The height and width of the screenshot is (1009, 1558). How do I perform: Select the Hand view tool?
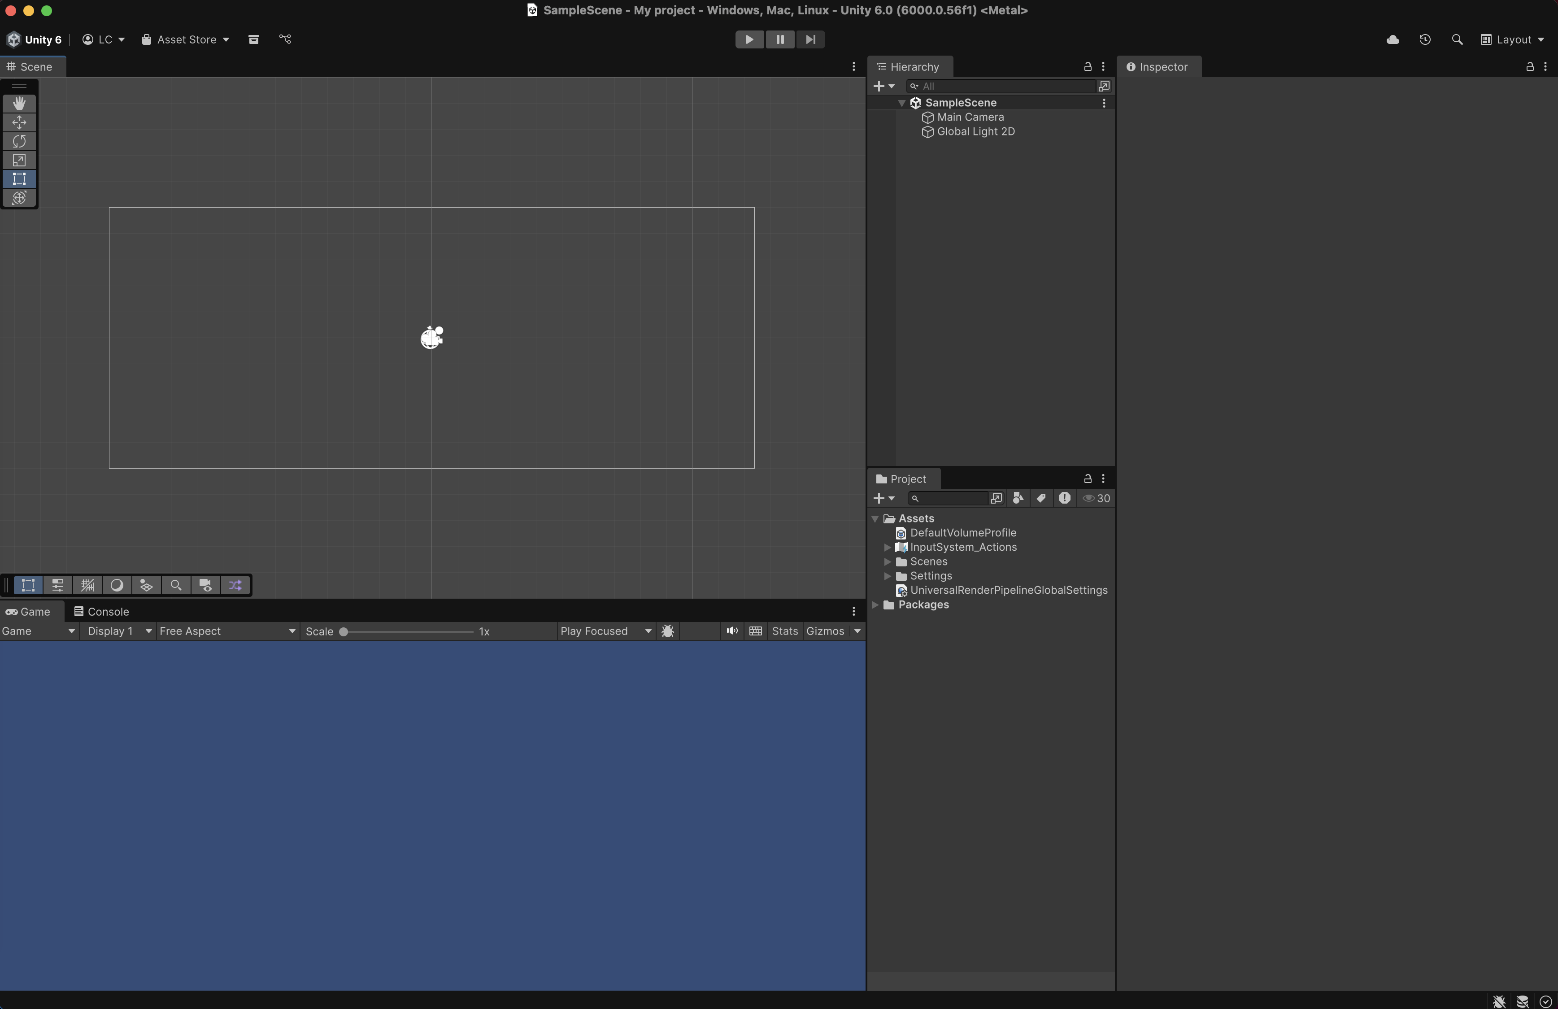click(19, 104)
